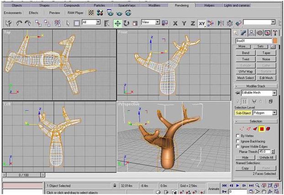
Task: Restrict transform to X axis
Action: (175, 23)
